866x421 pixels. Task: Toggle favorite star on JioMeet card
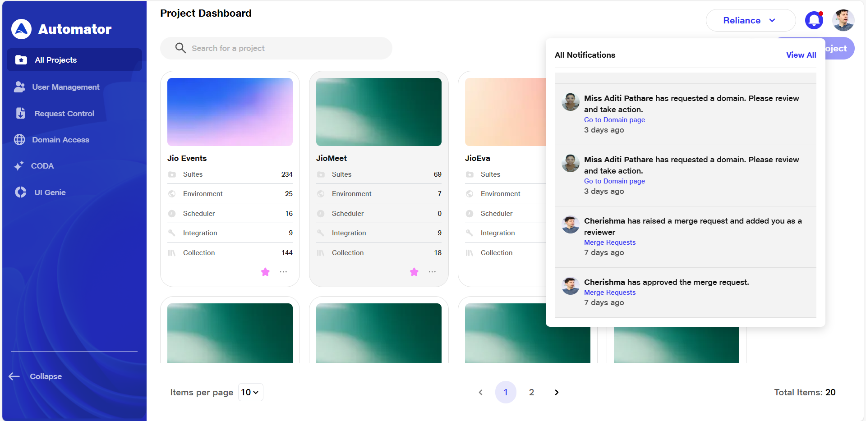[414, 272]
